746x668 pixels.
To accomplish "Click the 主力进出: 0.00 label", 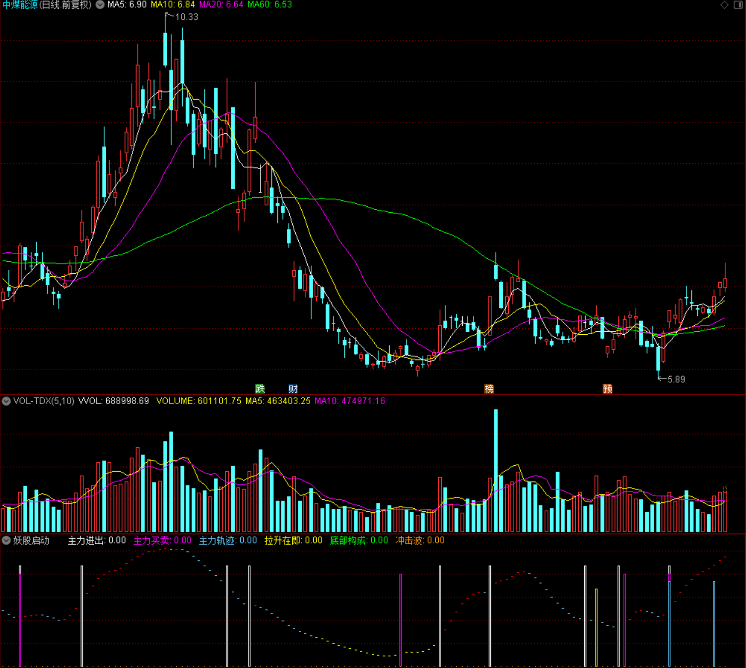I will (x=97, y=541).
